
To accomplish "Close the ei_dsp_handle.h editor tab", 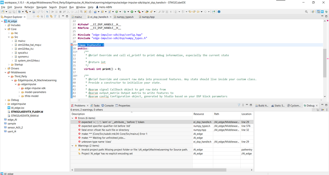I will coord(111,17).
